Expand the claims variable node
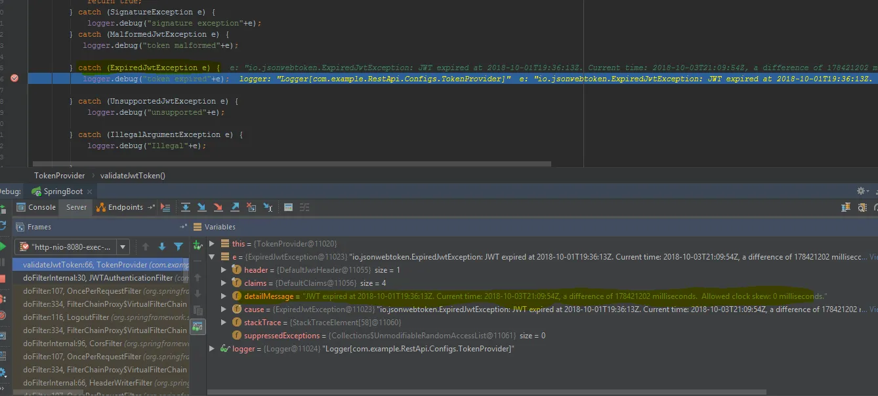Screen dimensions: 878x396 [x=224, y=283]
